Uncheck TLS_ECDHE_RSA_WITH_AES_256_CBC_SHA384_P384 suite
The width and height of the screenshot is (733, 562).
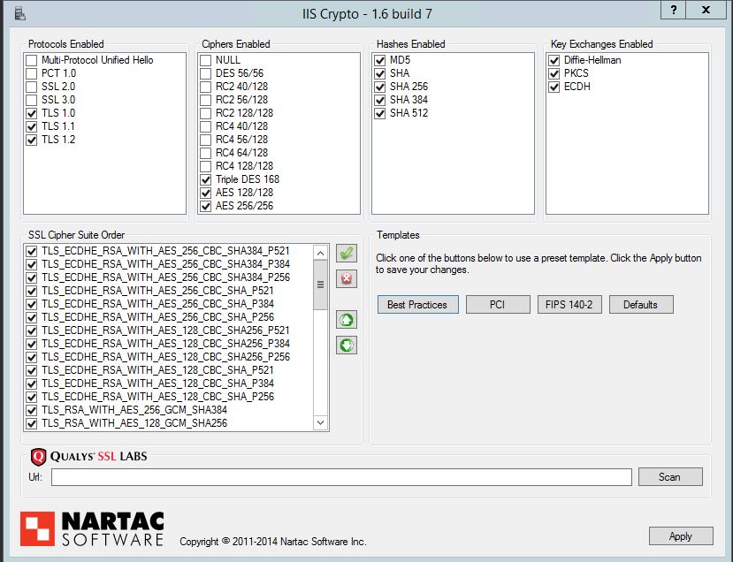pos(31,264)
